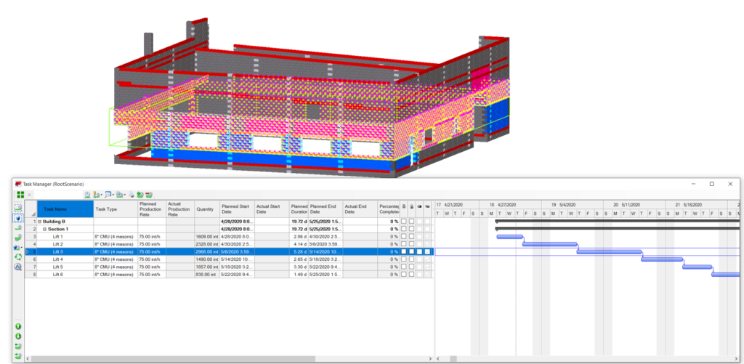Viewport: 744px width, 364px height.
Task: Click the clock icon in the Task Manager toolbar
Action: click(x=87, y=195)
